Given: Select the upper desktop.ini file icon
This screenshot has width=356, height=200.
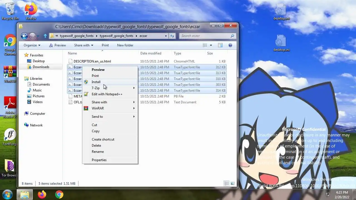Looking at the screenshot, I should point(281,12).
